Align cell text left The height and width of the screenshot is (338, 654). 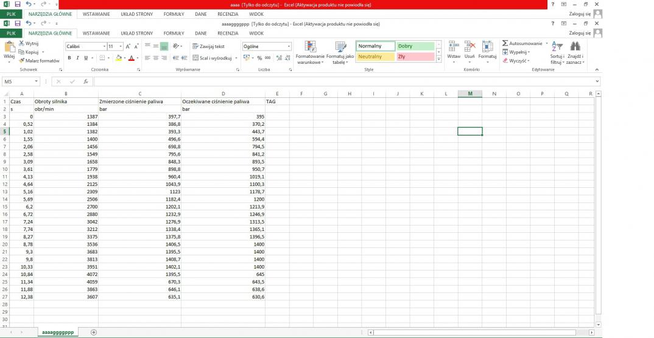[x=147, y=58]
